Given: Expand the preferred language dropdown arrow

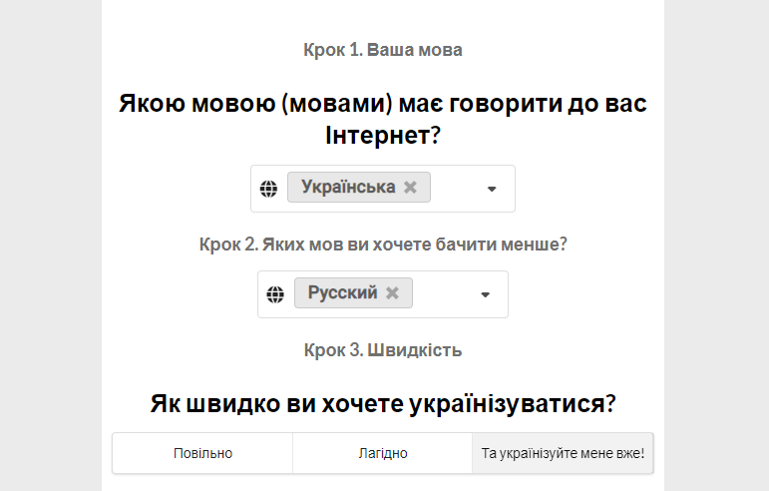Looking at the screenshot, I should coord(491,189).
